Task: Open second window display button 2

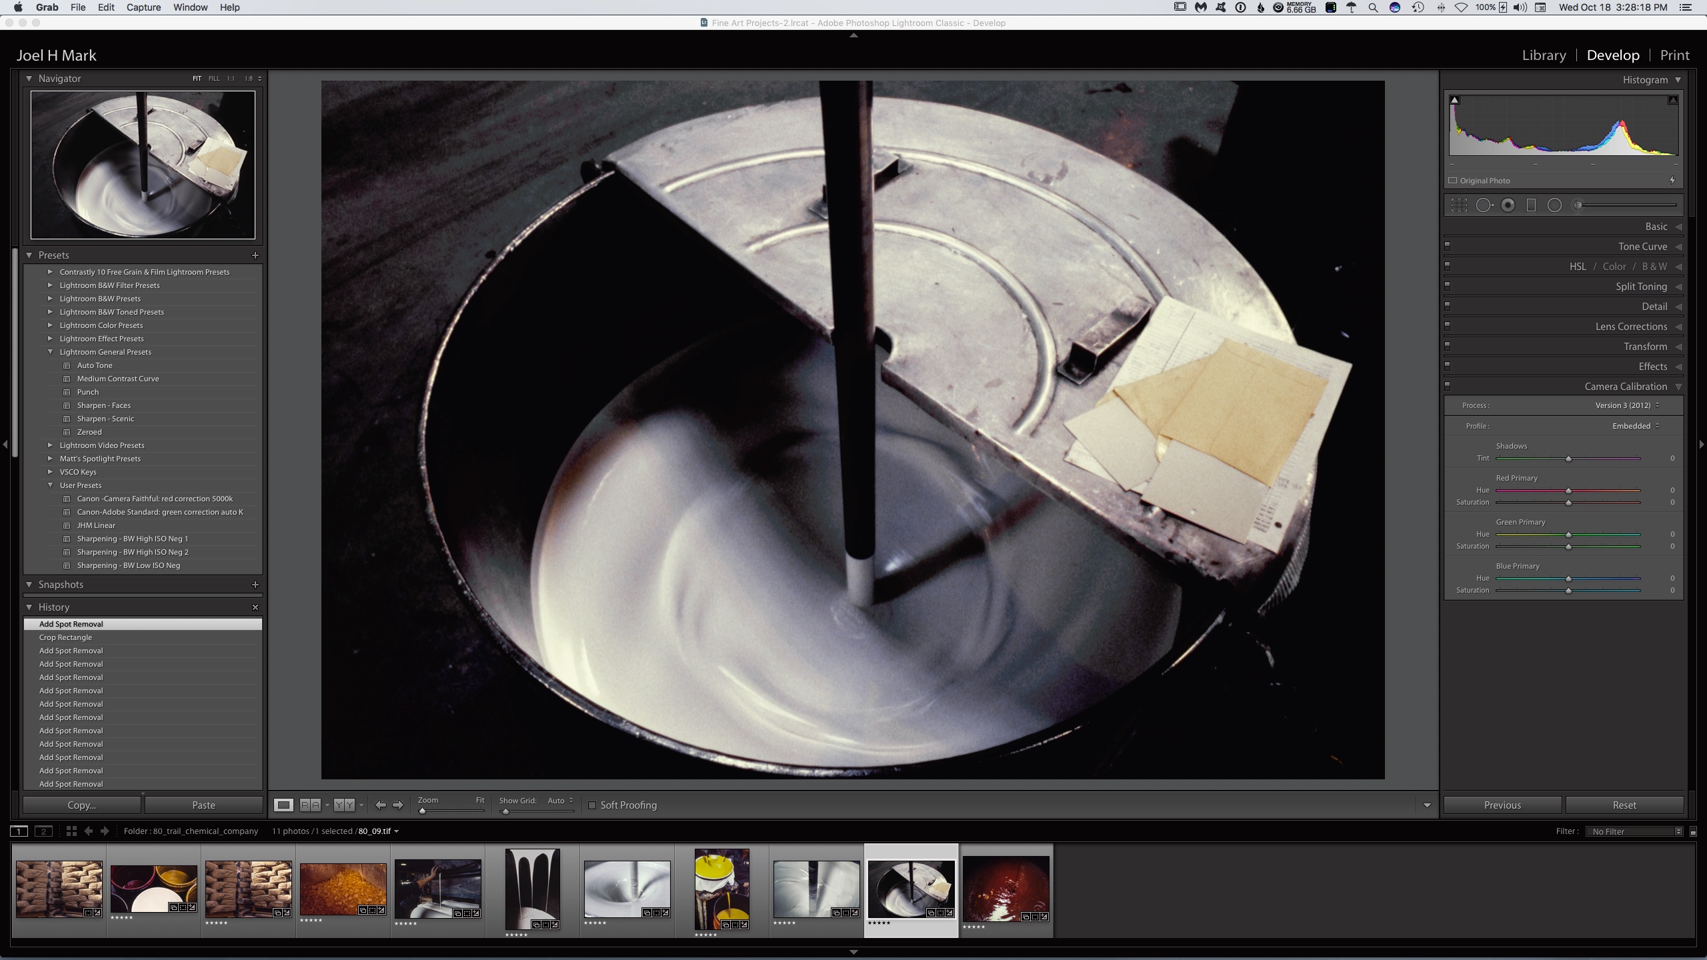Action: click(x=43, y=831)
